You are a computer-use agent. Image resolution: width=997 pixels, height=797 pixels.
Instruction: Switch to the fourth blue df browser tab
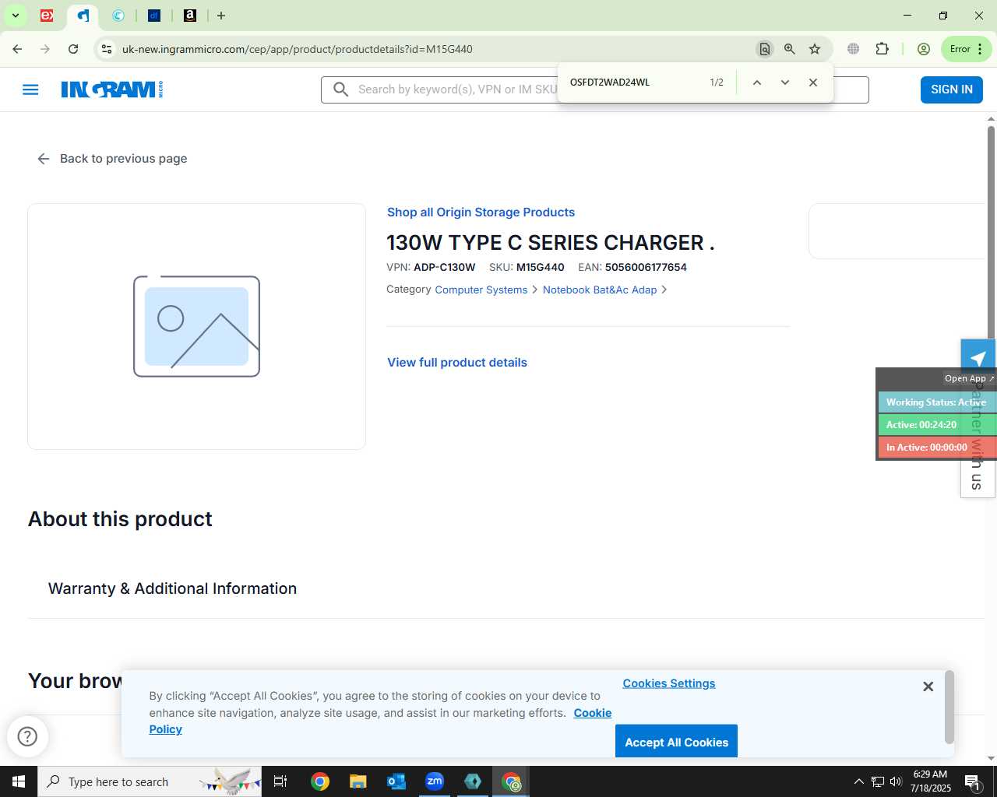(154, 16)
